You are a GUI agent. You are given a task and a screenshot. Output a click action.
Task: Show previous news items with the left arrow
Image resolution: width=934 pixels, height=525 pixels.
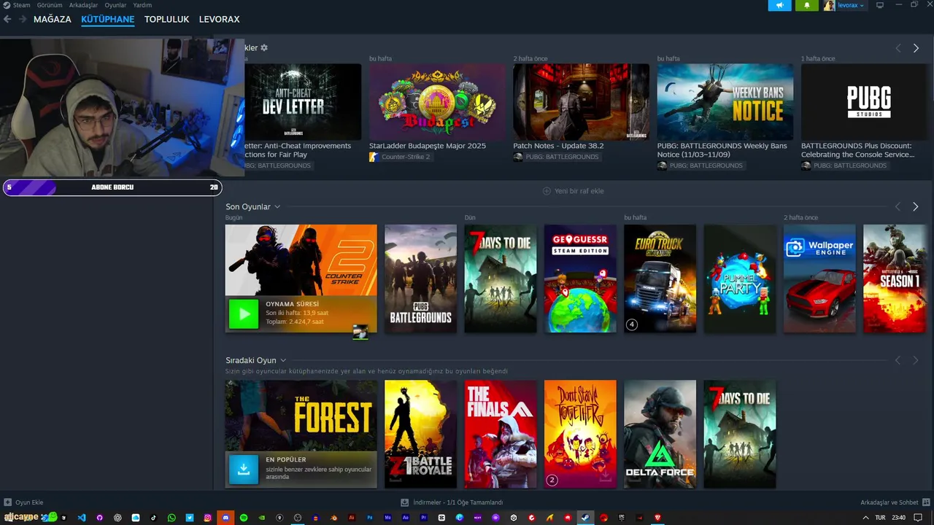(x=898, y=48)
